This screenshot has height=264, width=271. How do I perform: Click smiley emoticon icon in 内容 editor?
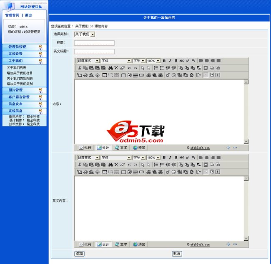(x=174, y=75)
